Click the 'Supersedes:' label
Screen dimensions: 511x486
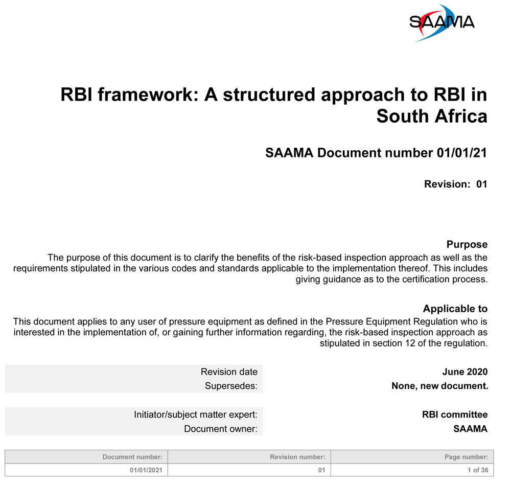(x=231, y=386)
